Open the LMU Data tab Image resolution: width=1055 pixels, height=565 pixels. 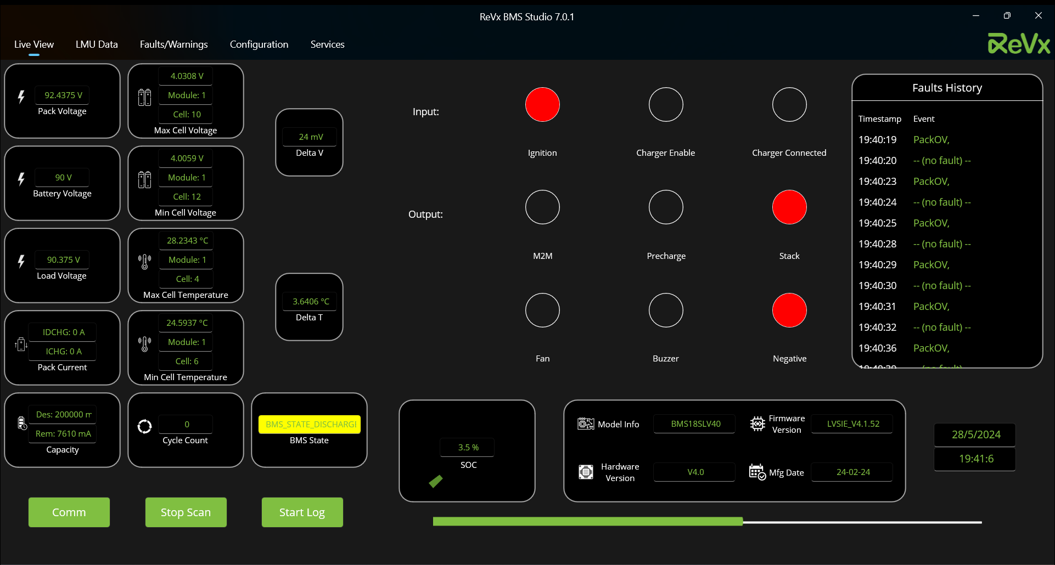(x=97, y=44)
